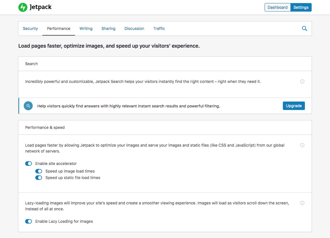Open the Writing tab
330x238 pixels.
click(86, 28)
